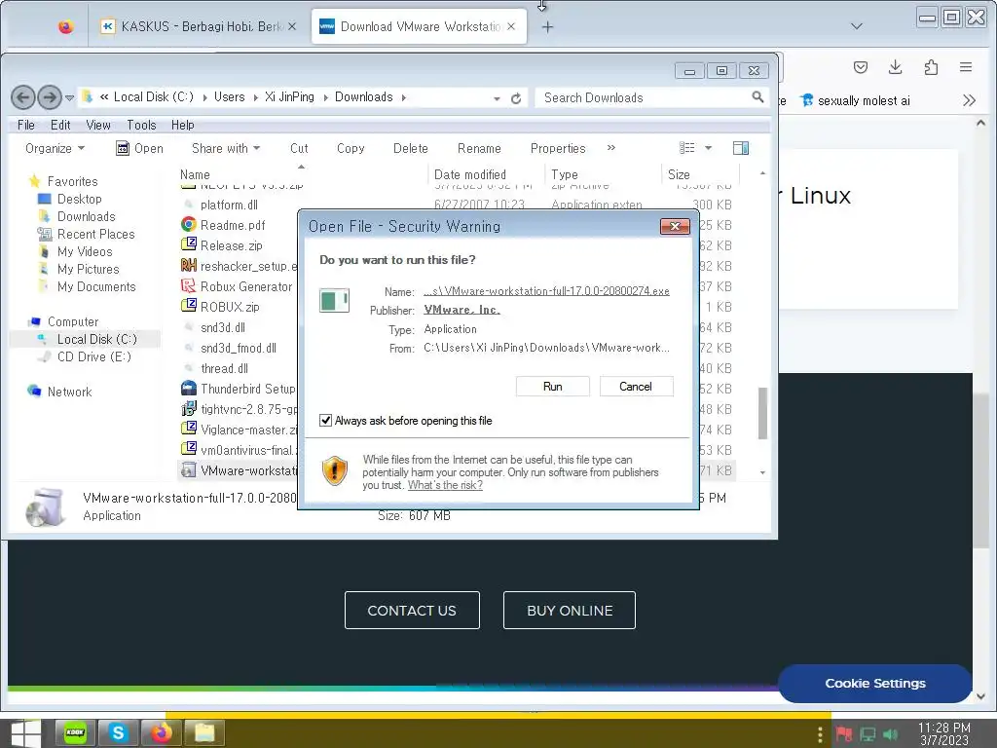The height and width of the screenshot is (748, 997).
Task: Click the Pocket save icon in Firefox
Action: [861, 67]
